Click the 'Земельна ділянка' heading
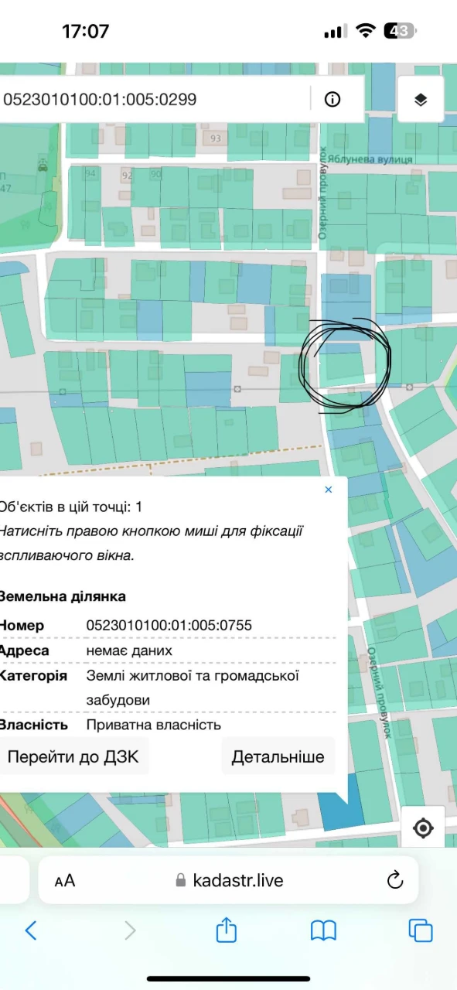 click(x=62, y=596)
